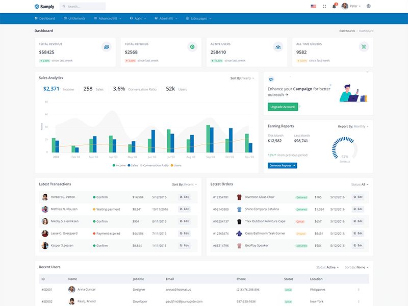Click the fullscreen toggle icon
The height and width of the screenshot is (306, 408).
(x=324, y=6)
